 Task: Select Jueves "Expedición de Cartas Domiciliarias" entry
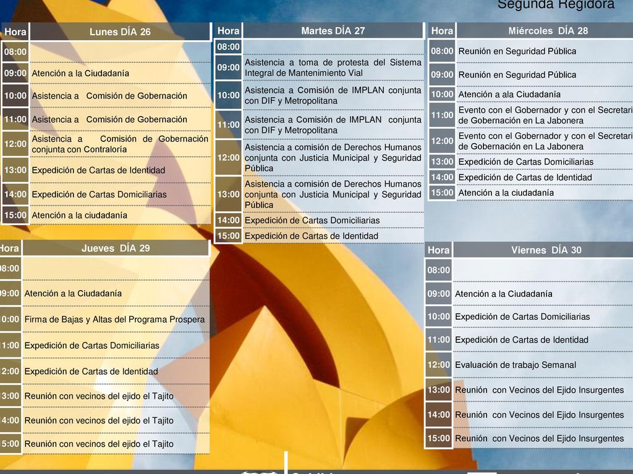116,346
